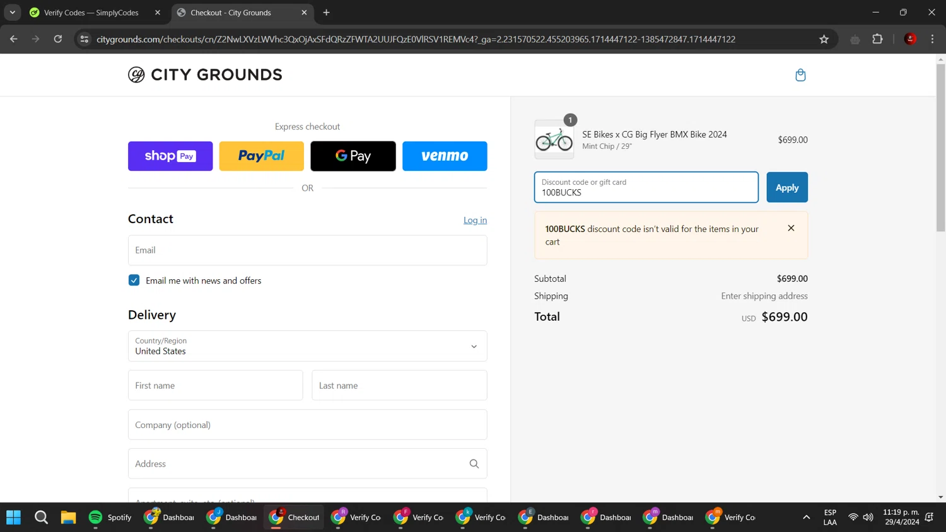Click the SE Bikes x CG Big Flyer product name
946x532 pixels.
pyautogui.click(x=655, y=134)
